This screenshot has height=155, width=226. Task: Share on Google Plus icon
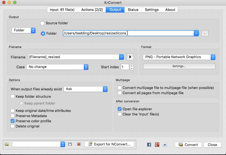point(157,145)
